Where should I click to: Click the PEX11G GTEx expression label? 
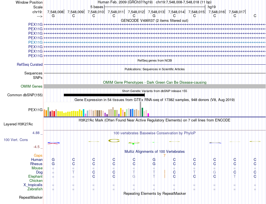(35, 110)
